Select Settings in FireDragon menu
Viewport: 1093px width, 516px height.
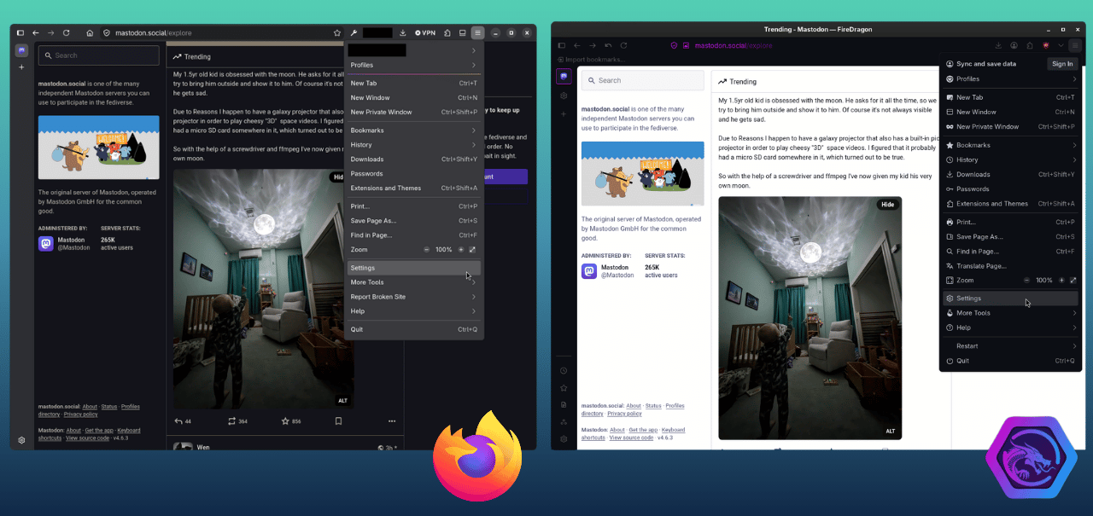[x=1011, y=299]
